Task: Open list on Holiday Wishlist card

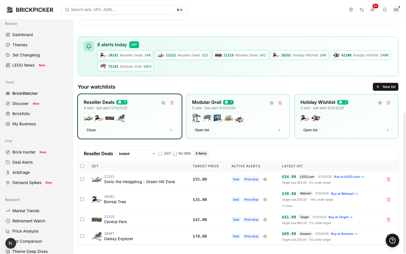Action: click(x=346, y=130)
